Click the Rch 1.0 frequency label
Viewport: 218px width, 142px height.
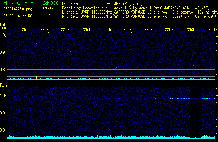point(2,96)
